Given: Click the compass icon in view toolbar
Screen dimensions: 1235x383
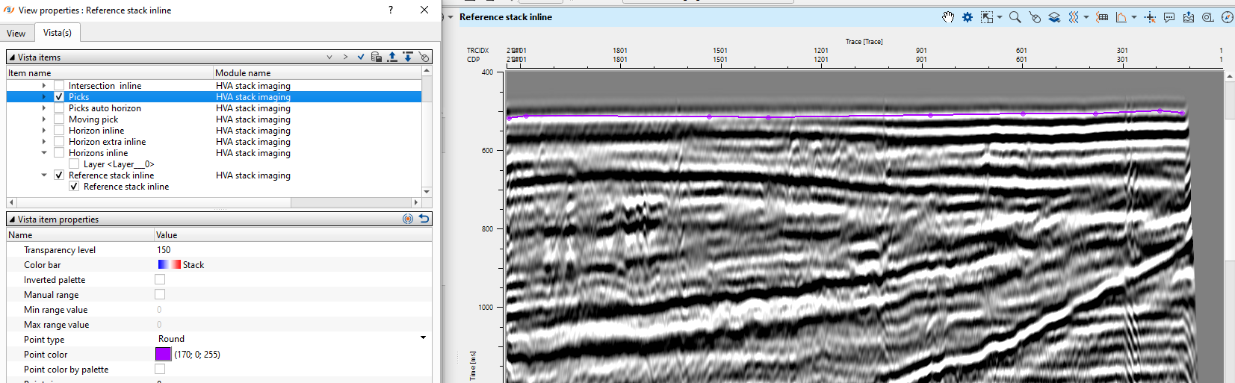Looking at the screenshot, I should [x=1227, y=17].
